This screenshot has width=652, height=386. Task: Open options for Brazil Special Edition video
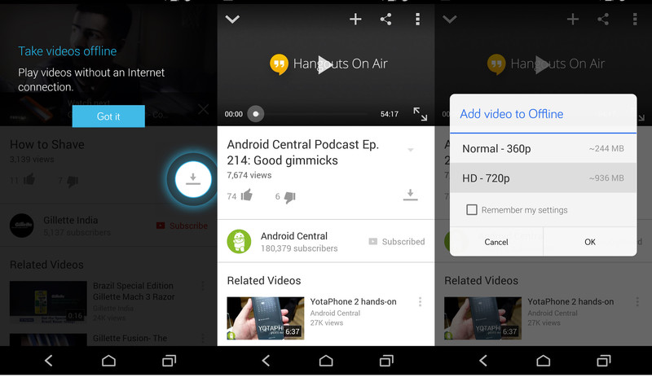coord(202,286)
